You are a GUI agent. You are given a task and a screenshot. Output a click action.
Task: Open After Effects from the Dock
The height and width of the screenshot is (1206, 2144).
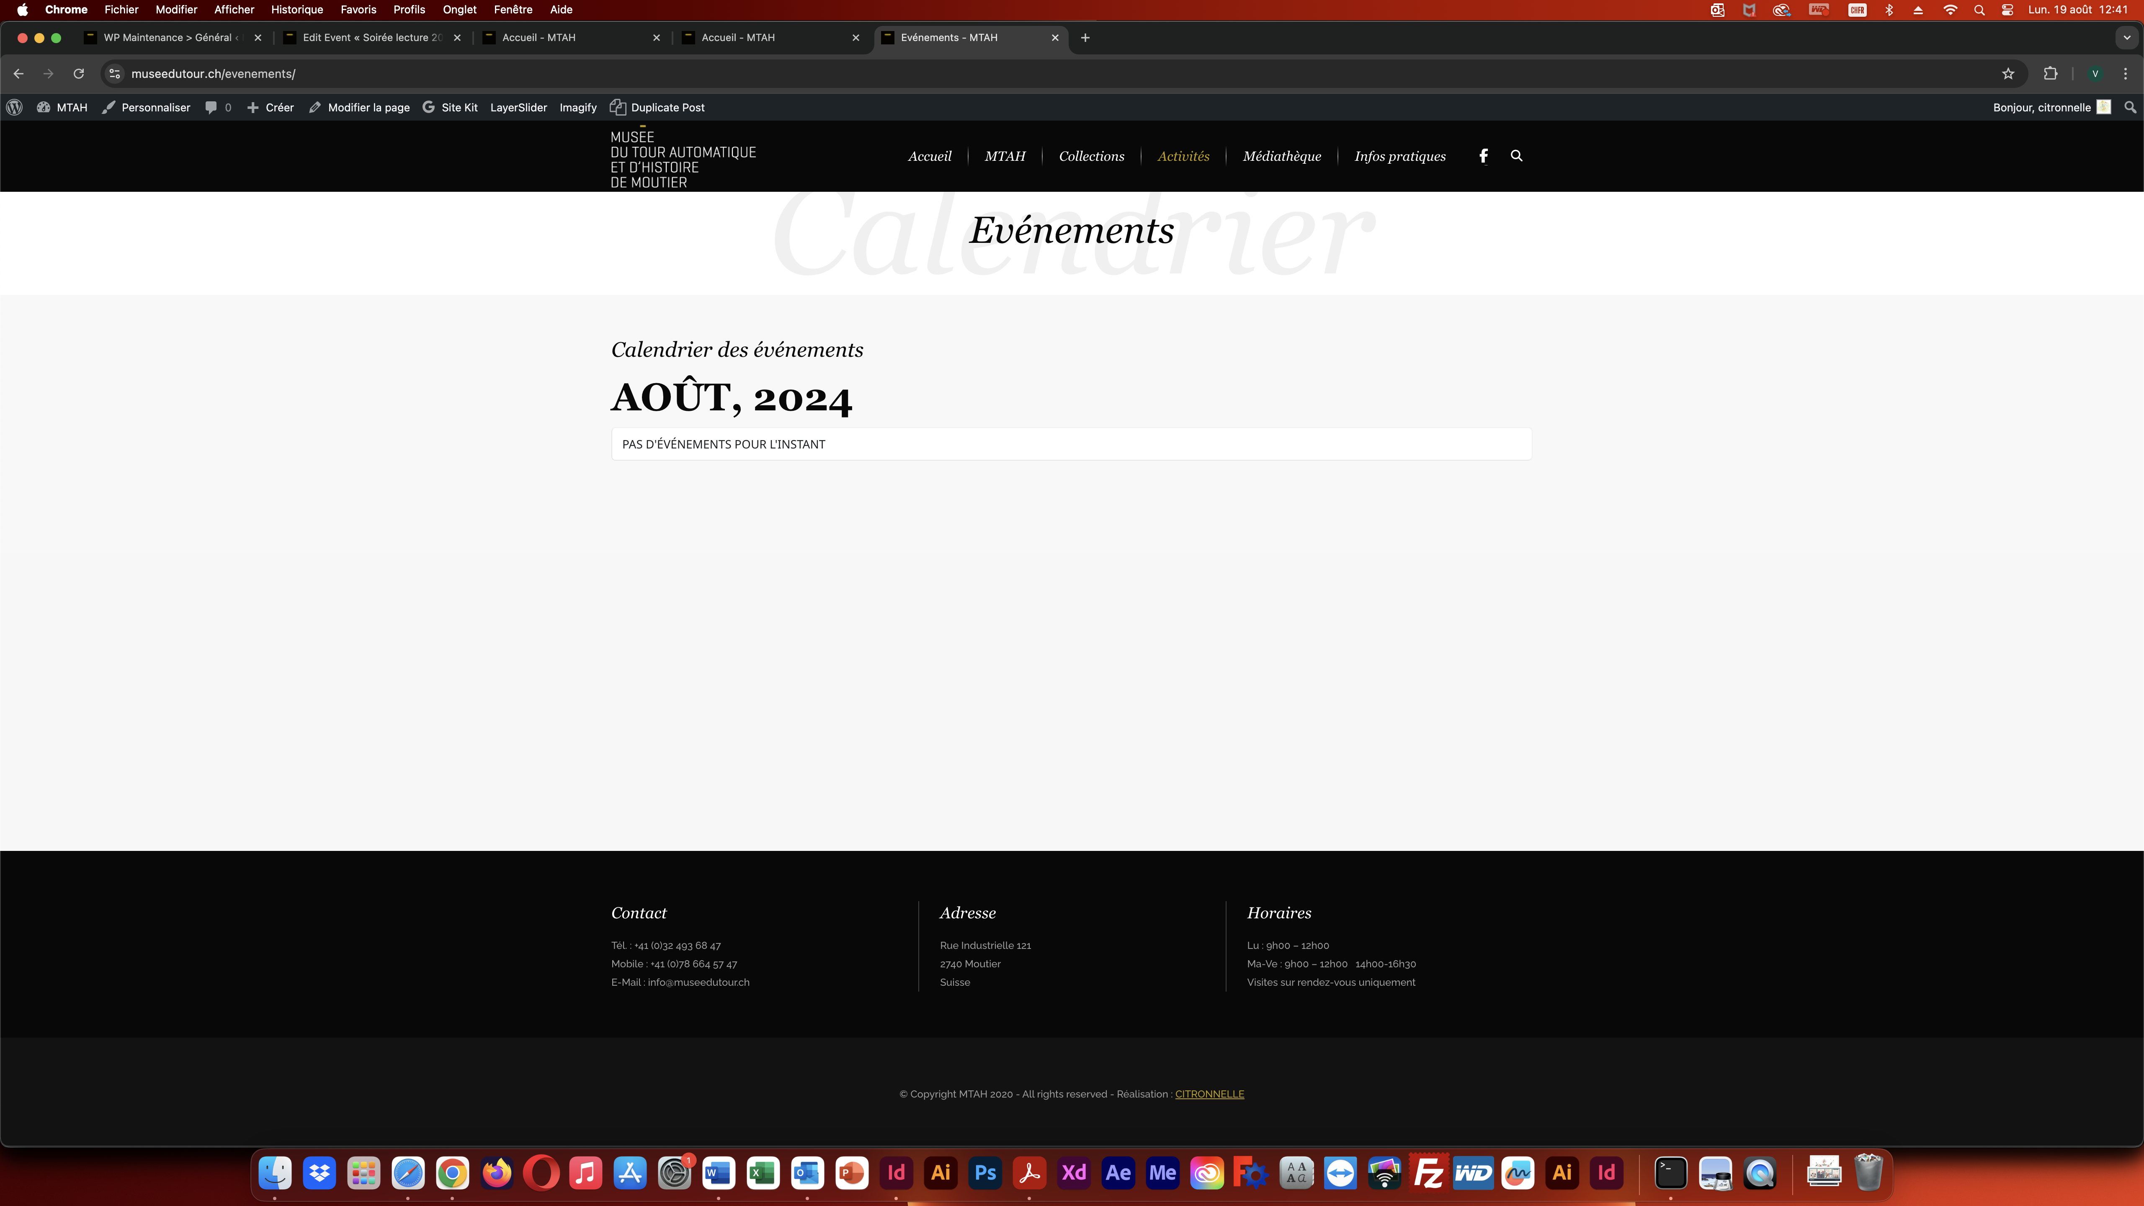(1118, 1173)
